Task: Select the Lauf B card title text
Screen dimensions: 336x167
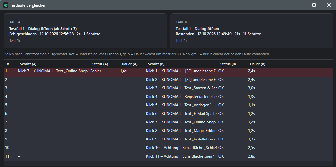Action: [197, 29]
